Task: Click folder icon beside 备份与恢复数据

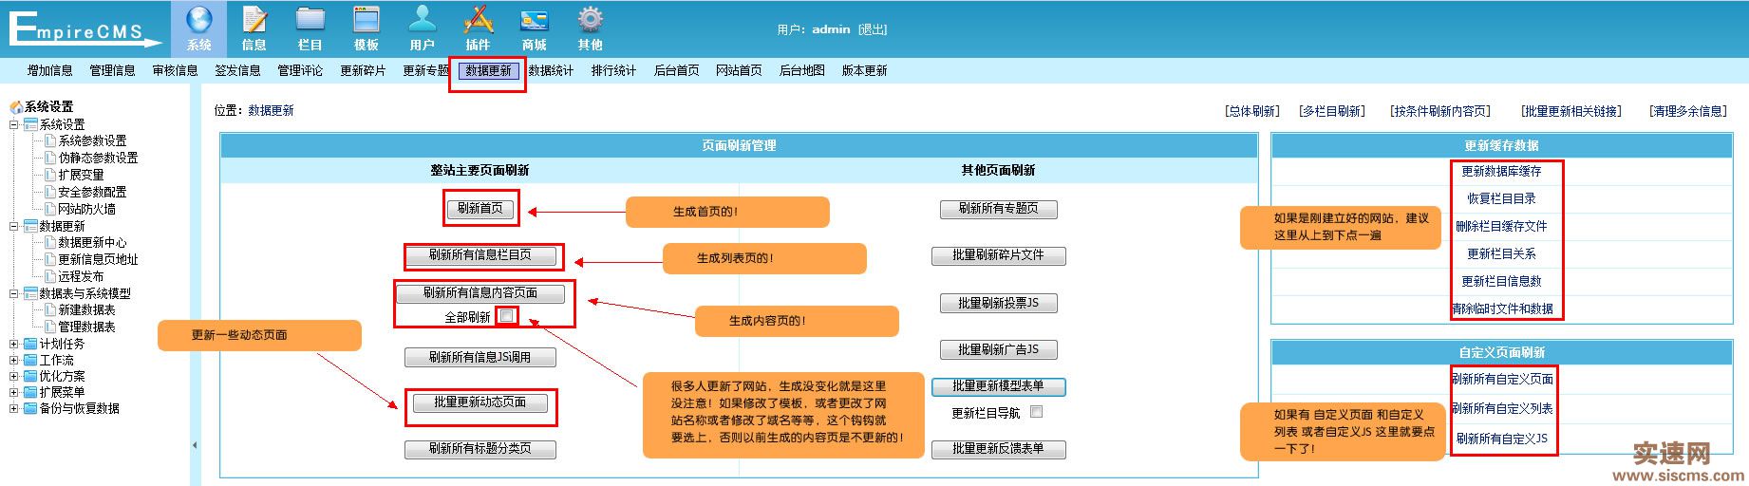Action: [x=30, y=408]
